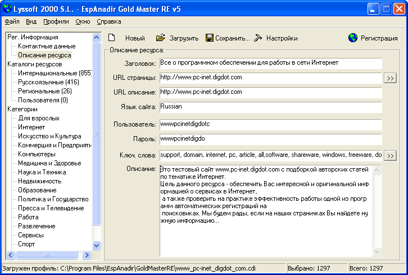This screenshot has height=275, width=408.
Task: Select the Спорт category
Action: point(26,244)
